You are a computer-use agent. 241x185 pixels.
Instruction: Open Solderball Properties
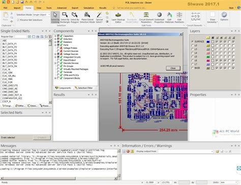point(159,17)
